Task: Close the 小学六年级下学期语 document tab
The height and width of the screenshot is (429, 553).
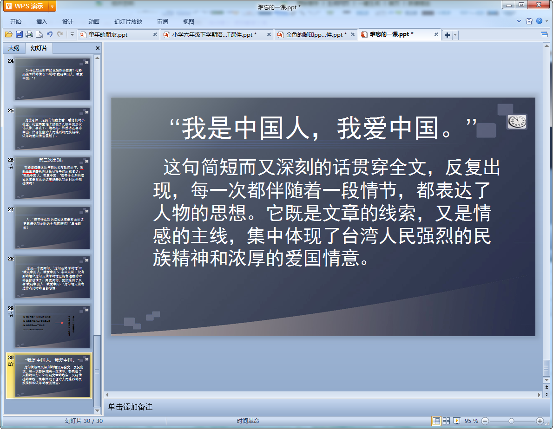Action: click(x=269, y=34)
